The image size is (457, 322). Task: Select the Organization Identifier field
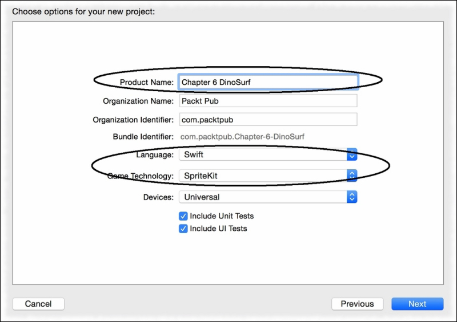268,120
